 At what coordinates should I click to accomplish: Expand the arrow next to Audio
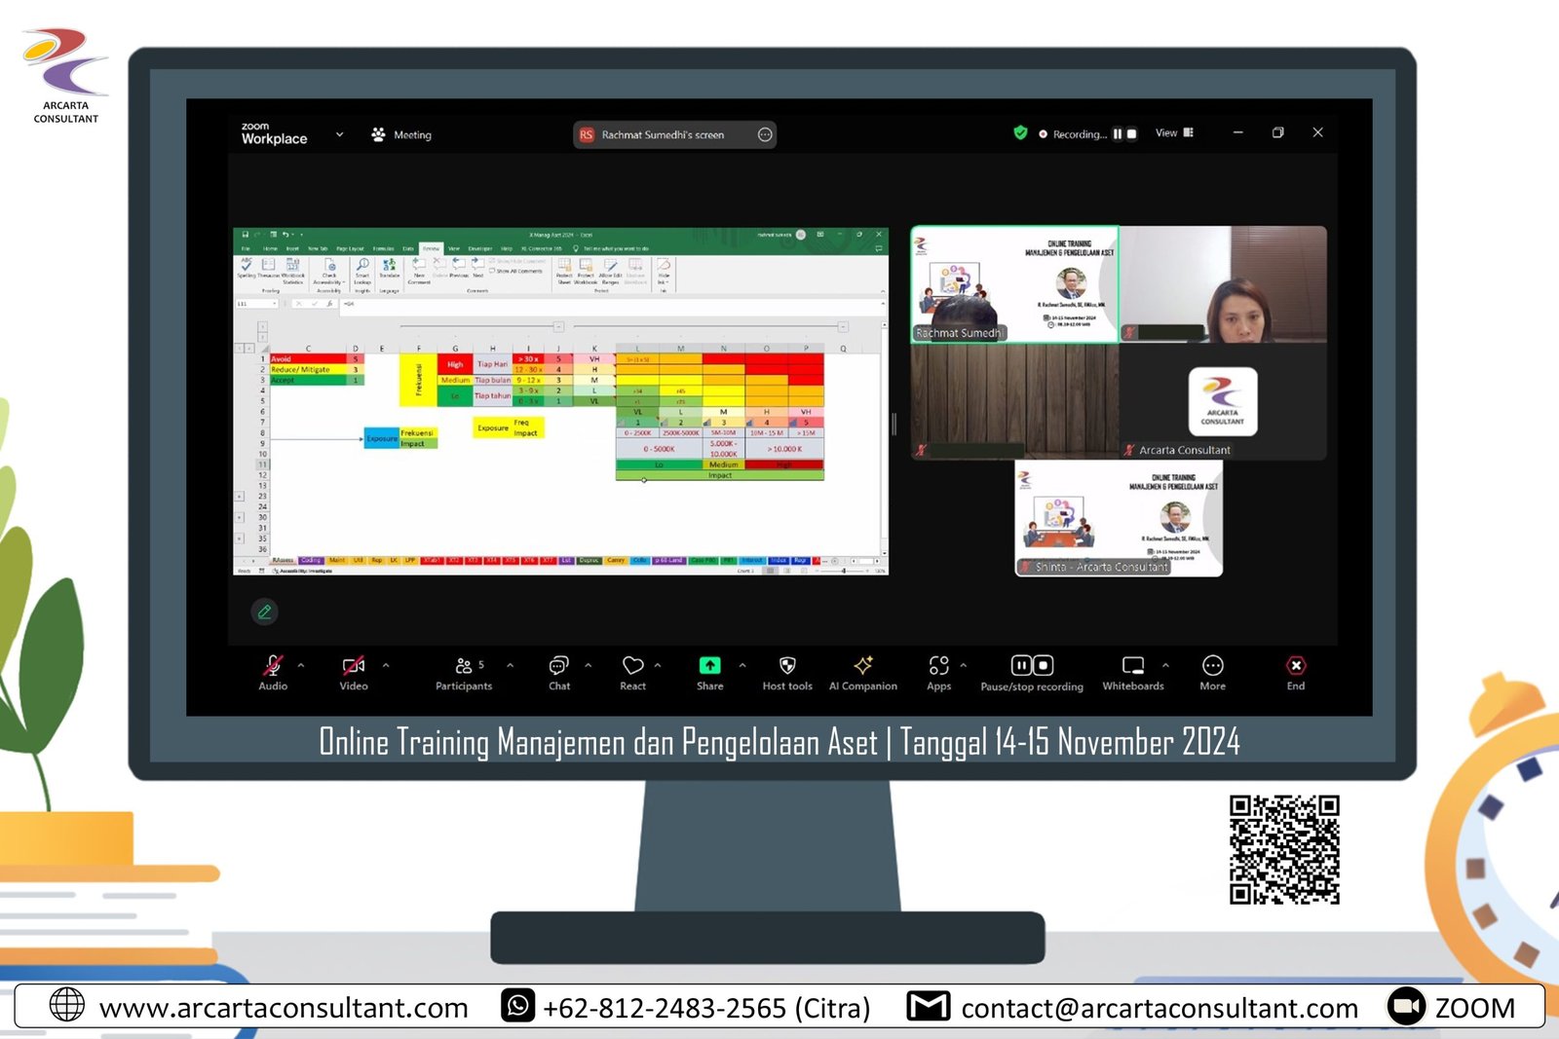[x=301, y=665]
